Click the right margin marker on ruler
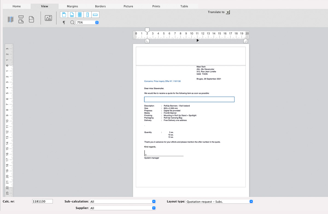 click(x=245, y=41)
